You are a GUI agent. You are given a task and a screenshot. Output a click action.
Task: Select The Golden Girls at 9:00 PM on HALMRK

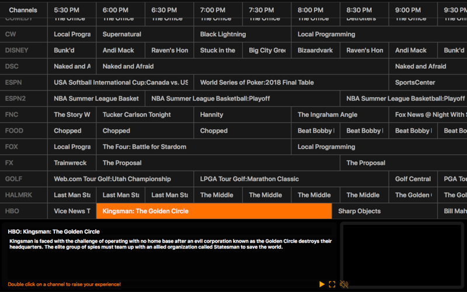[x=413, y=195]
